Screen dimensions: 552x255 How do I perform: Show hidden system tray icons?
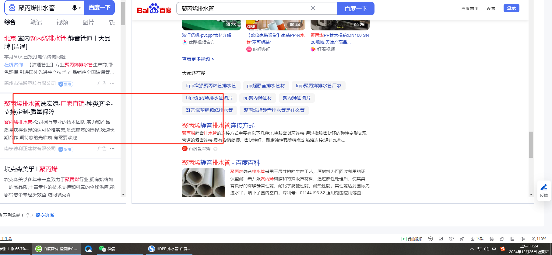point(472,249)
